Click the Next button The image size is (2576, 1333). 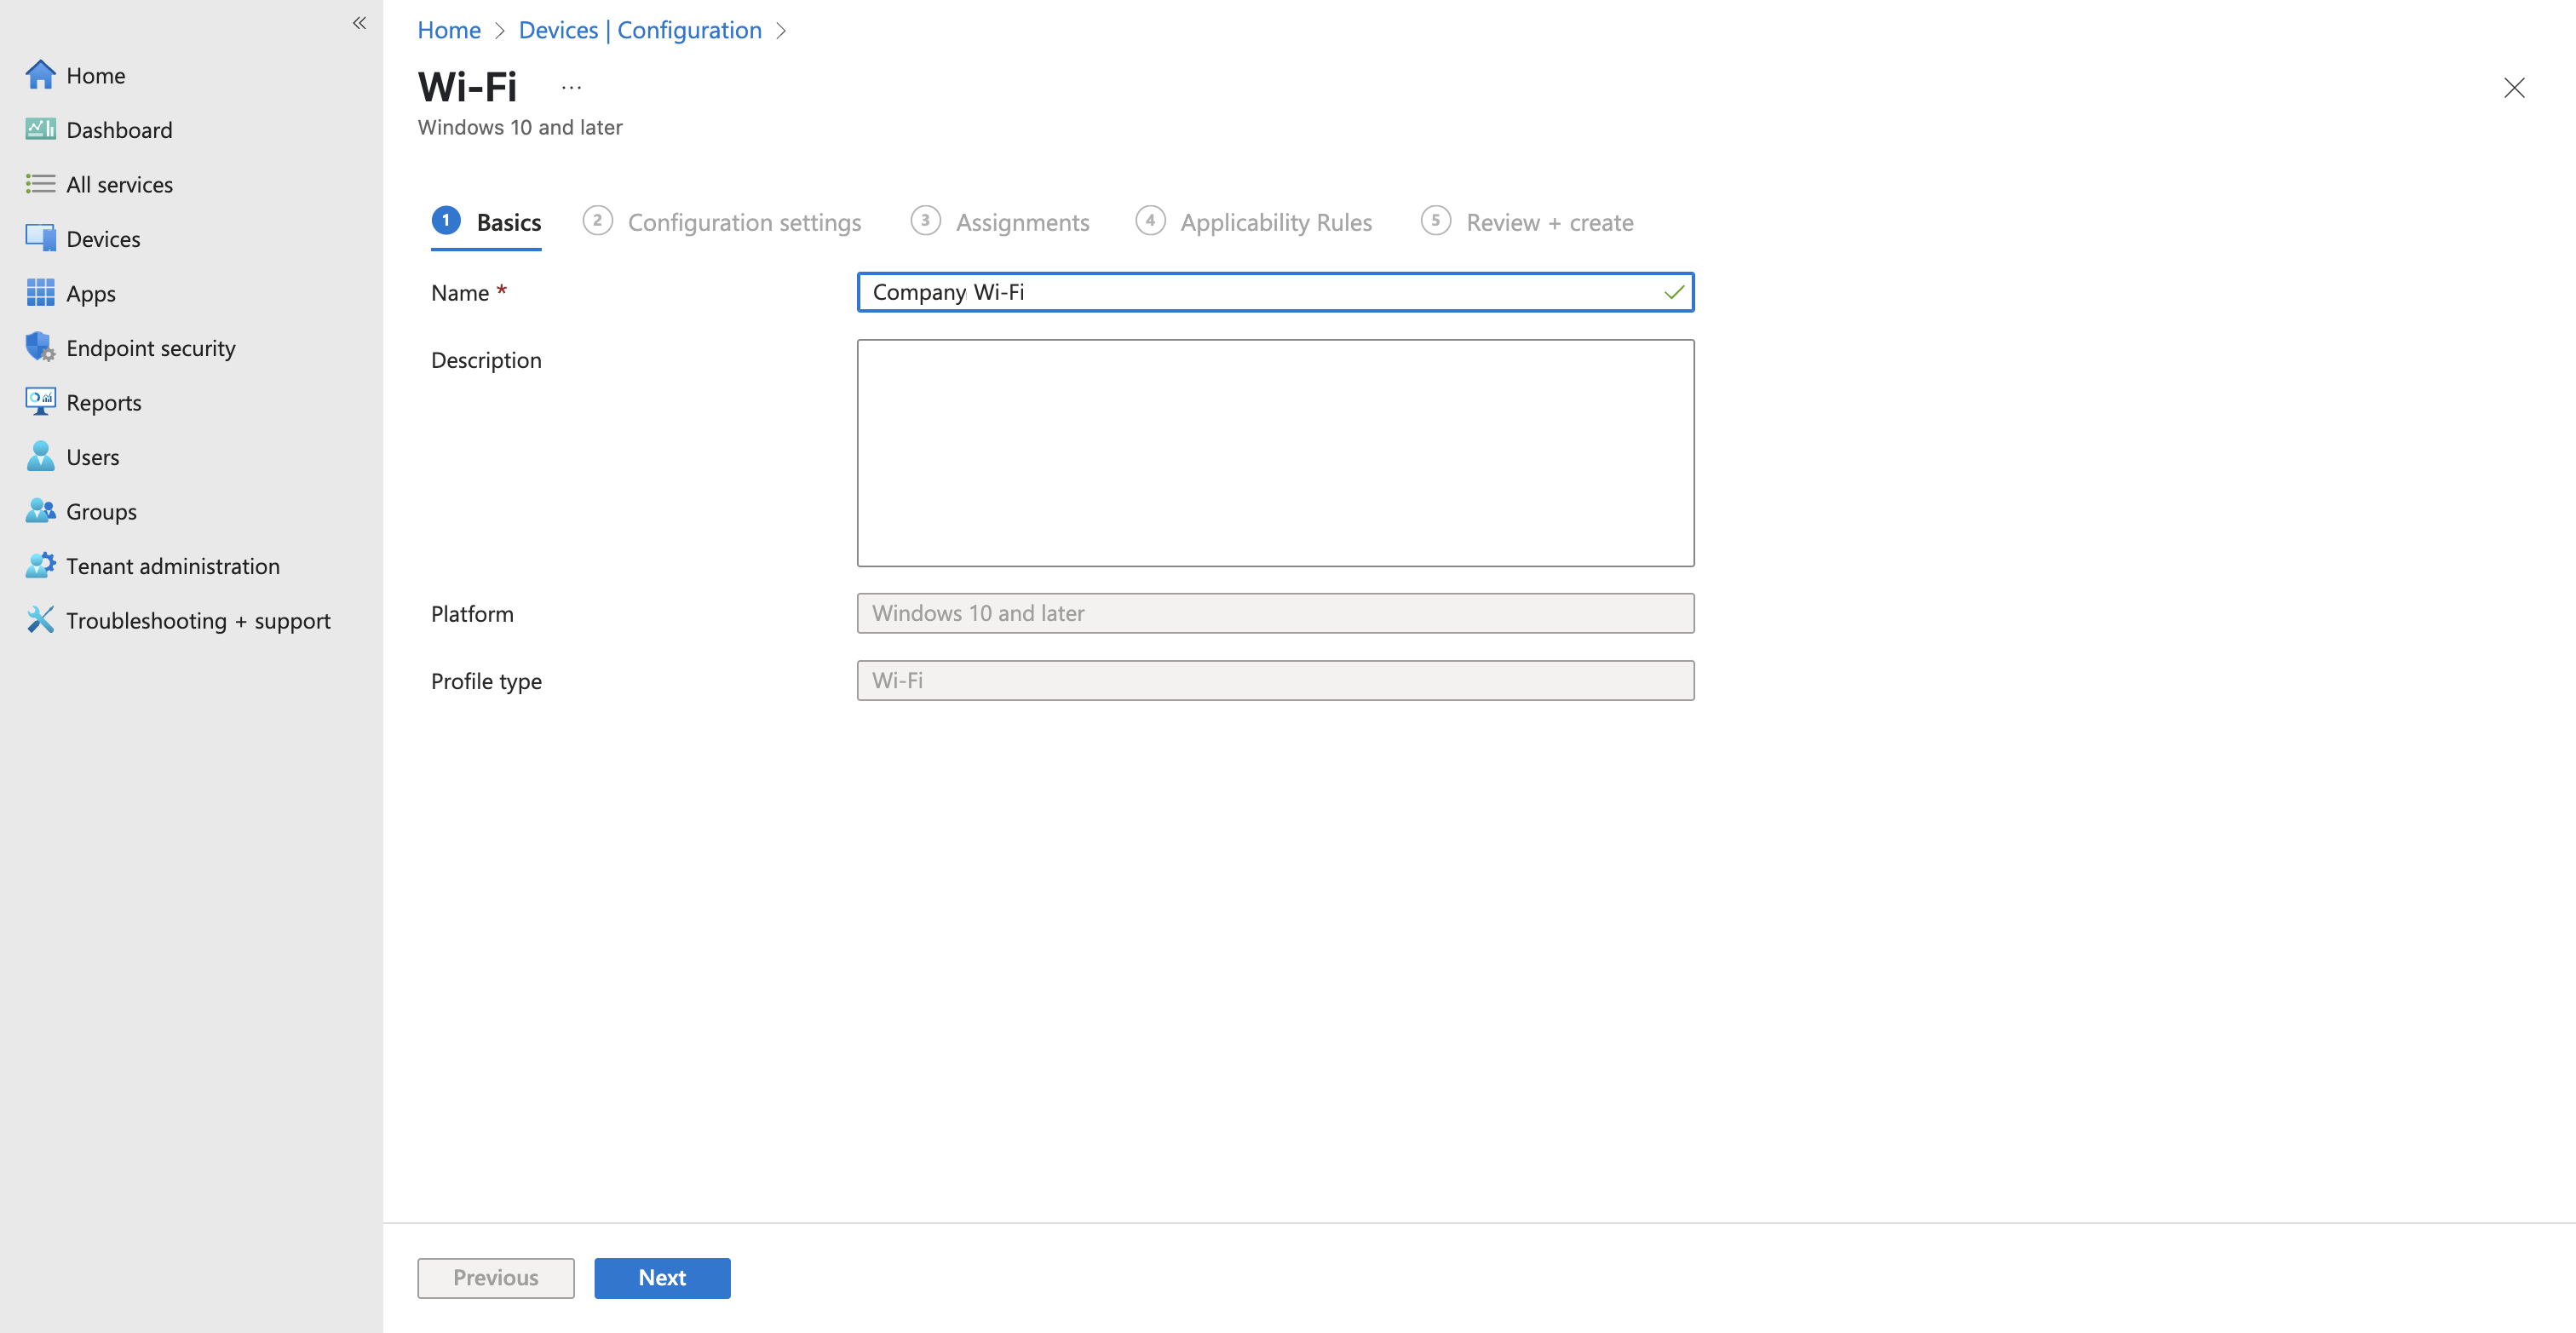pyautogui.click(x=662, y=1277)
